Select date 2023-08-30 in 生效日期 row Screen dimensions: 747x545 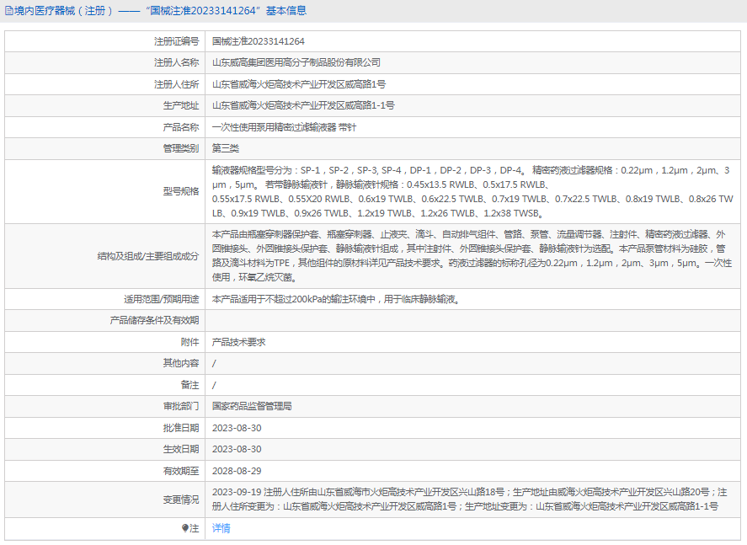click(x=237, y=449)
